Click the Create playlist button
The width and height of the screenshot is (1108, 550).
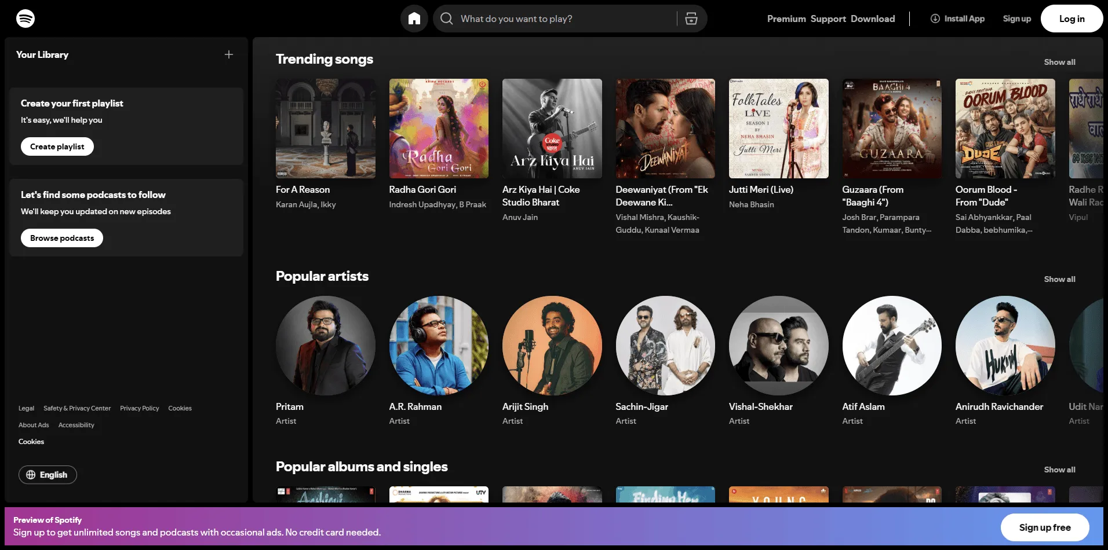[57, 146]
